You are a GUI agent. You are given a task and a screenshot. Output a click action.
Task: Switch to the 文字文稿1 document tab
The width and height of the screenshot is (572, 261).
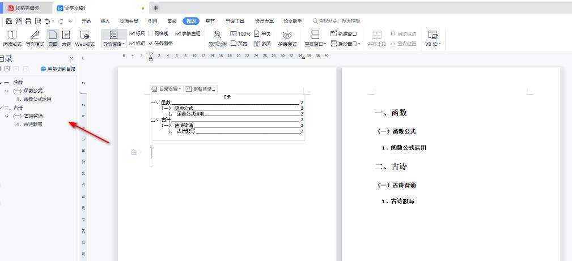pos(100,8)
